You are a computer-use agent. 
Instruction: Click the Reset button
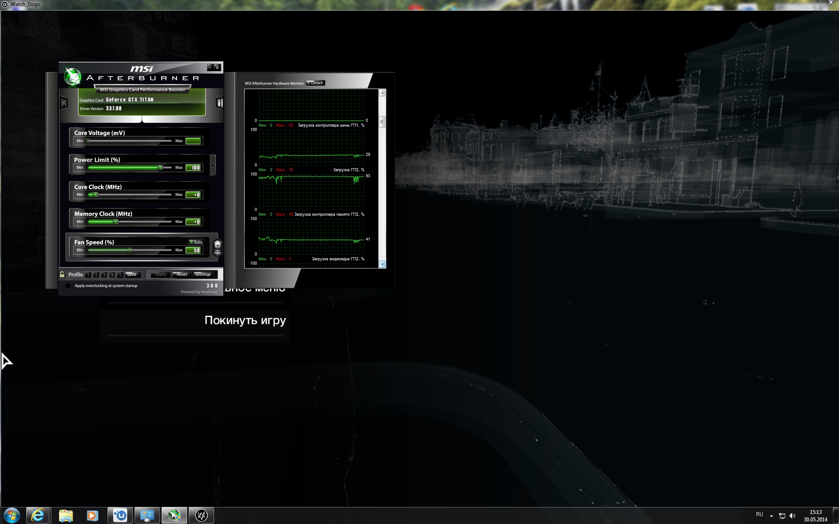point(181,274)
